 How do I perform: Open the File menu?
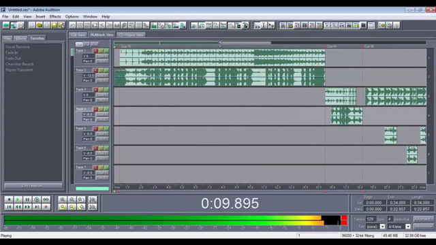point(5,16)
